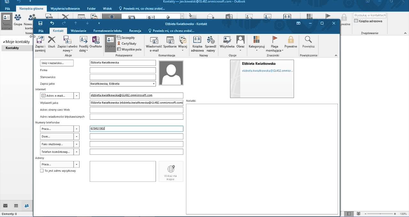Open Szczegóły contact view
Viewport: 409px width, 217px height.
pyautogui.click(x=126, y=38)
